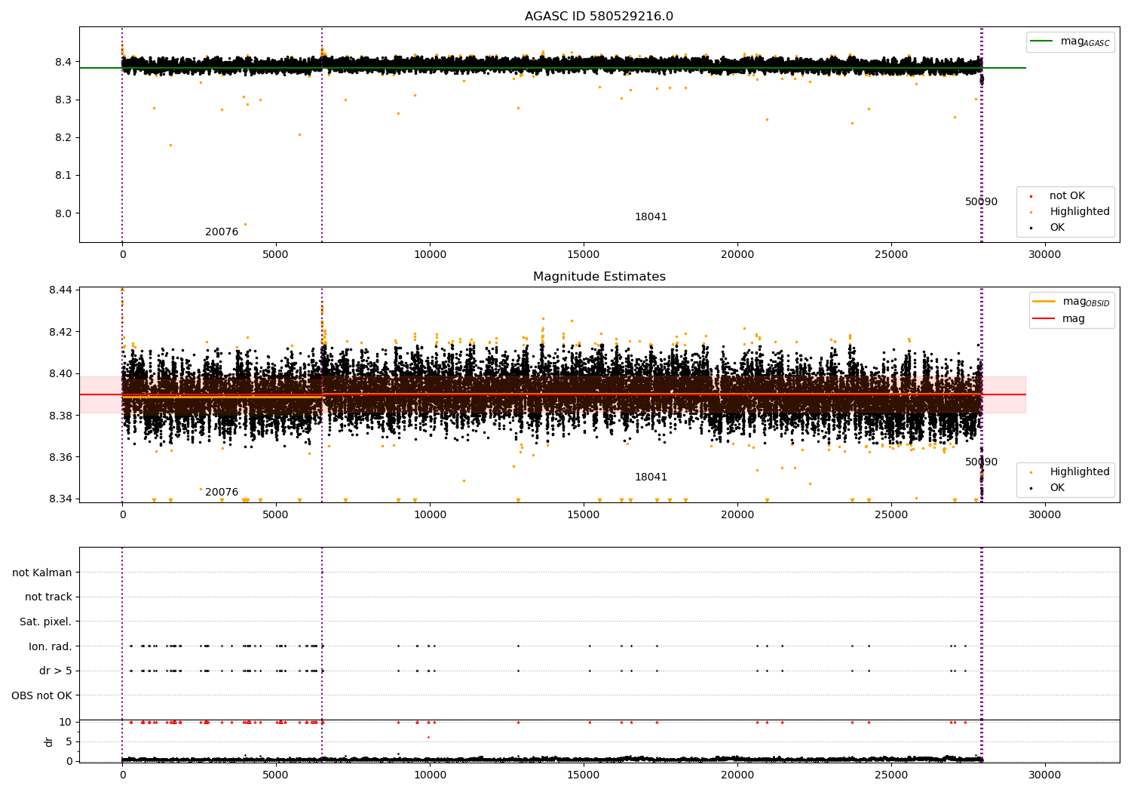Click the "10000" x-tick under Magnitude Estimates plot

coord(430,515)
